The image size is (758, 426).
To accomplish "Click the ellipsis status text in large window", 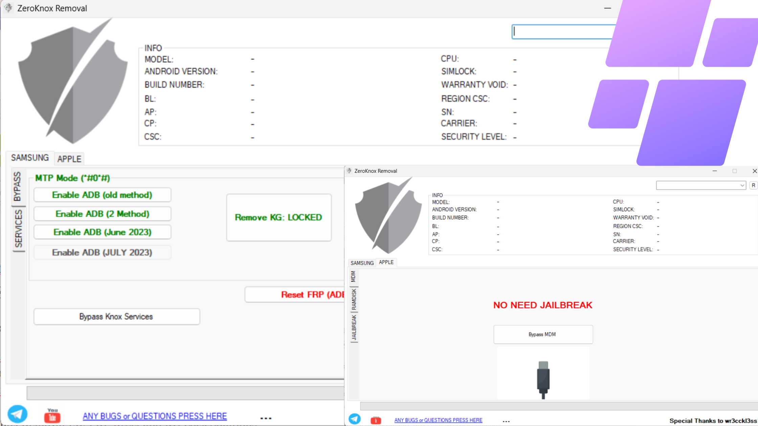I will coord(266,418).
